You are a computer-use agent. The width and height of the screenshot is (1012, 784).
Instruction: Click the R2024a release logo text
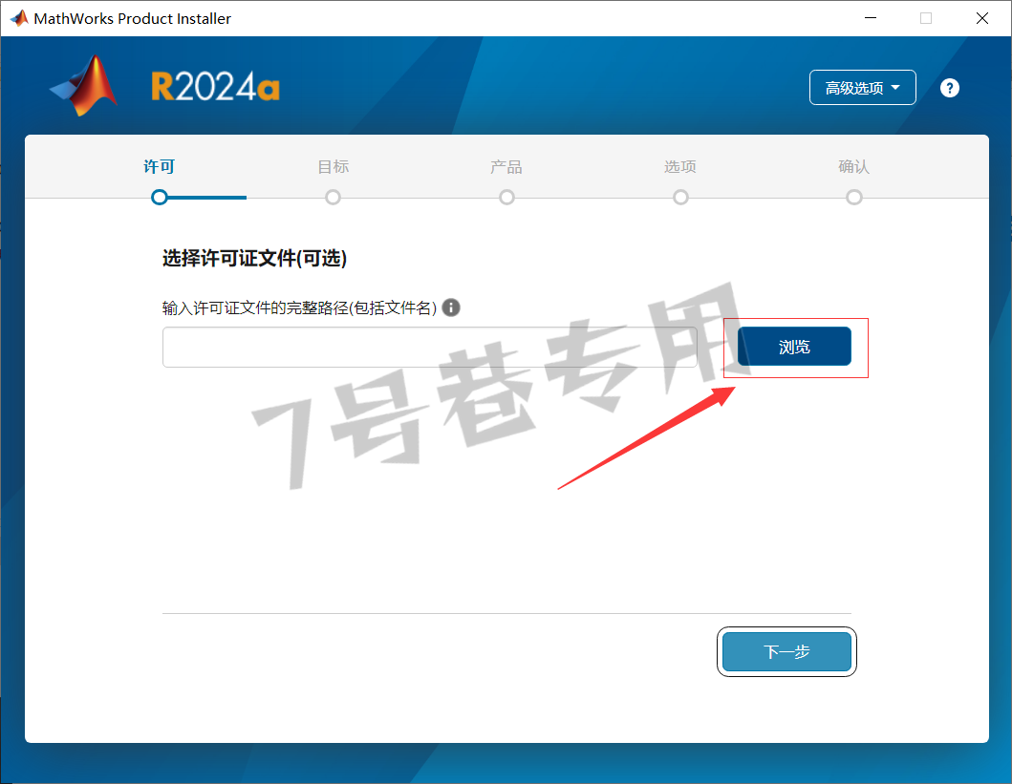(x=215, y=86)
